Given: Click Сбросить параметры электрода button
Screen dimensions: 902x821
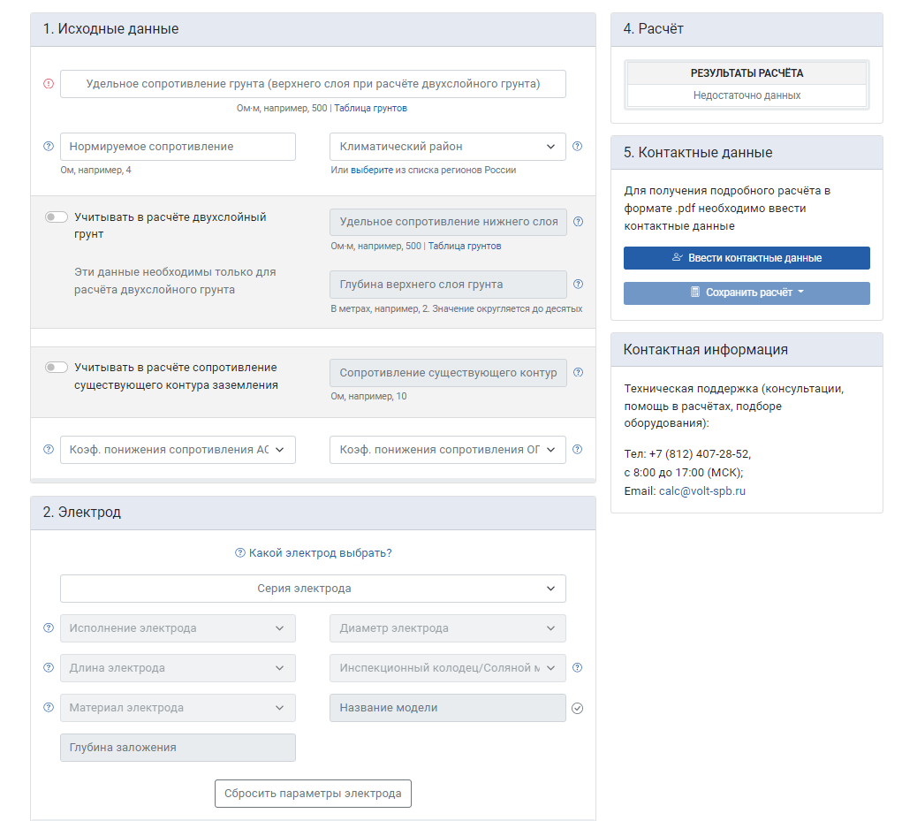Looking at the screenshot, I should (313, 794).
